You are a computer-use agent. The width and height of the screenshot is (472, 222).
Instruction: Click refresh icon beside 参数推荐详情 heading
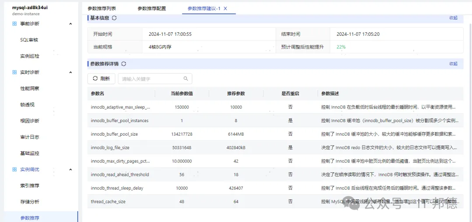(123, 64)
